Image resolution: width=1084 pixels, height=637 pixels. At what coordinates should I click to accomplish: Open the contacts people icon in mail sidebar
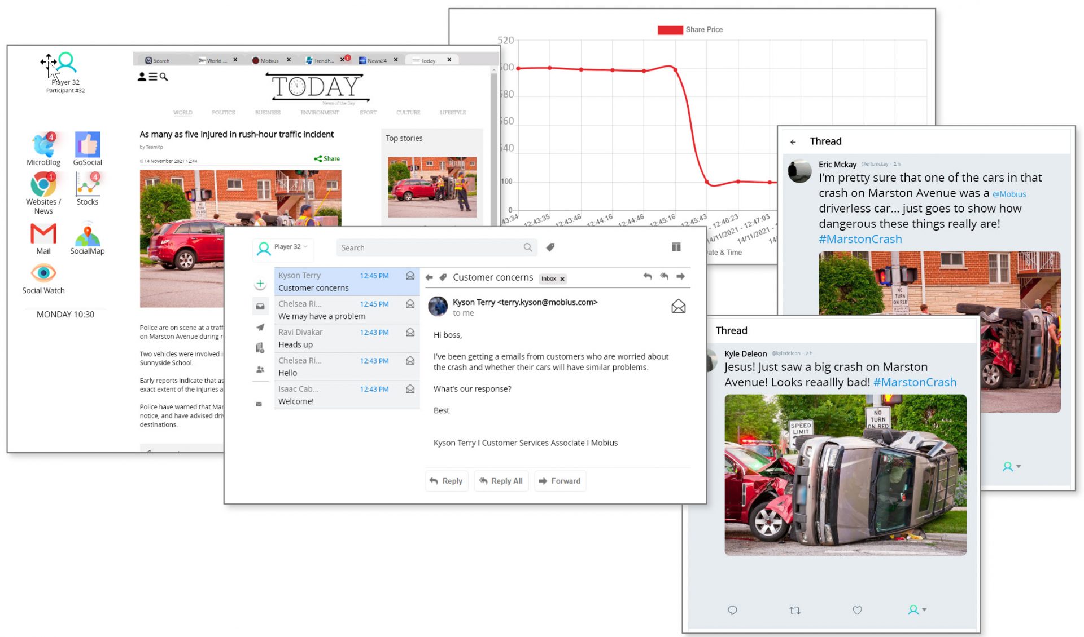(260, 370)
